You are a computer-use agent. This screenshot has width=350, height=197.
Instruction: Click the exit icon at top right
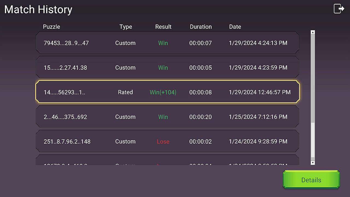point(339,9)
